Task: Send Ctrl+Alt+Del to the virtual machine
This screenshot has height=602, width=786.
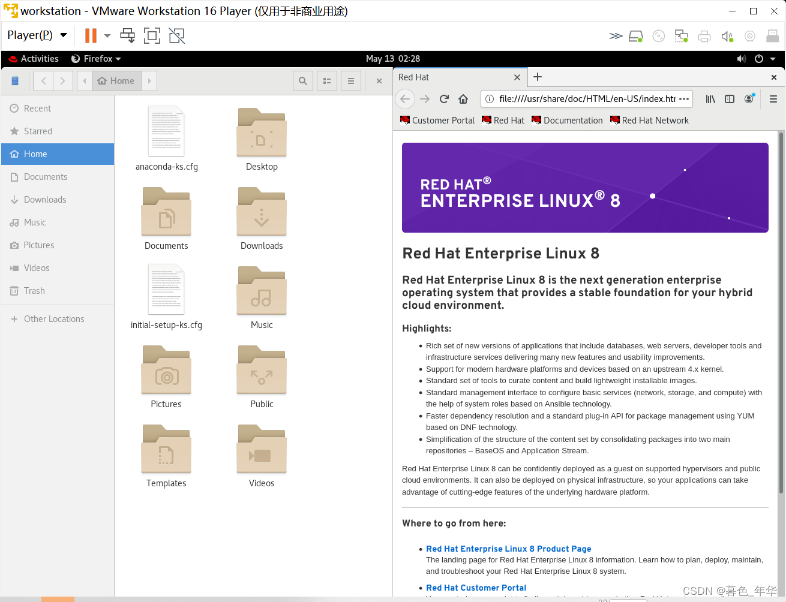Action: (128, 35)
